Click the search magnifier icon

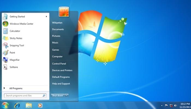point(44,96)
